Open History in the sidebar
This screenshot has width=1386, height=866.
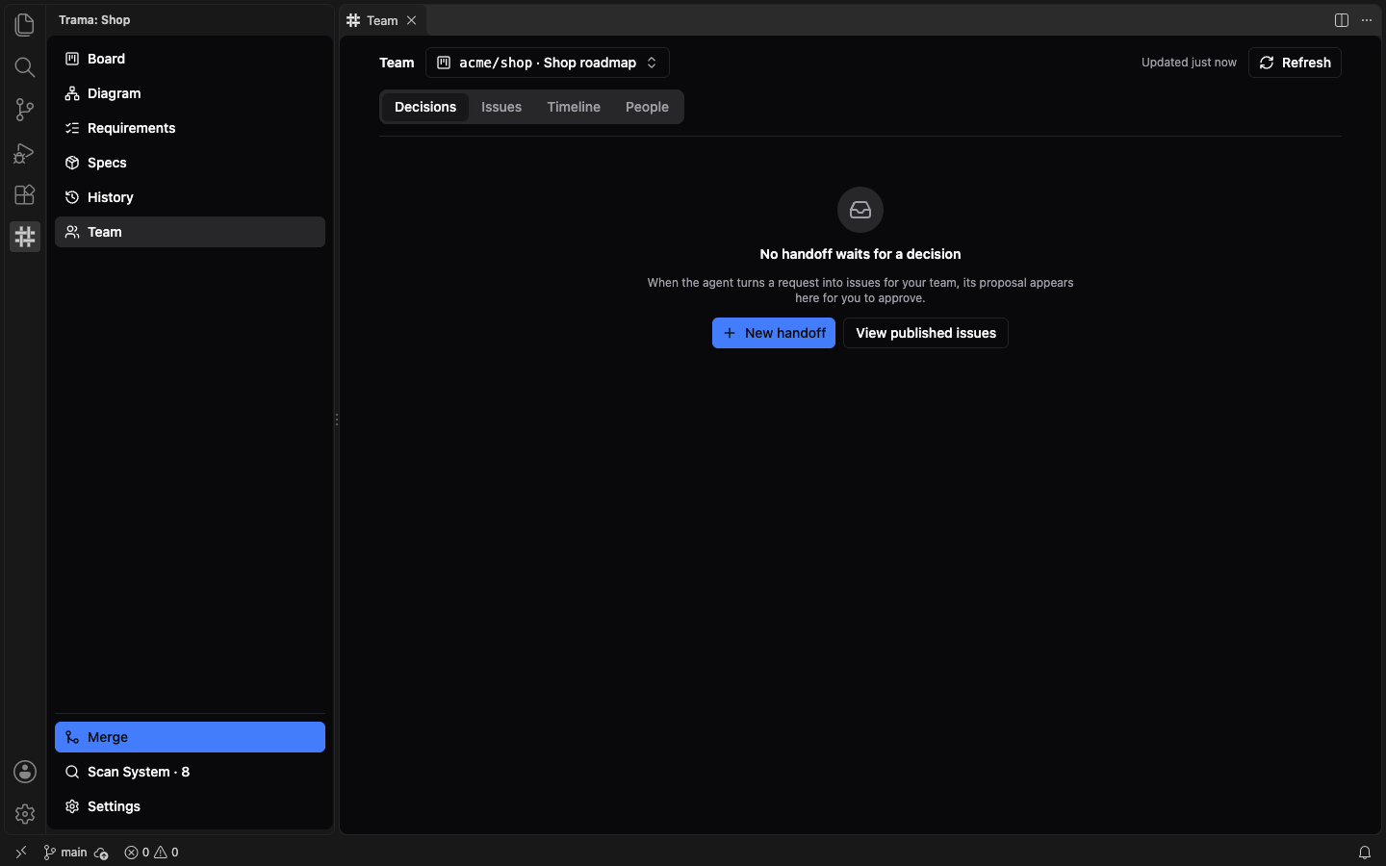coord(190,197)
